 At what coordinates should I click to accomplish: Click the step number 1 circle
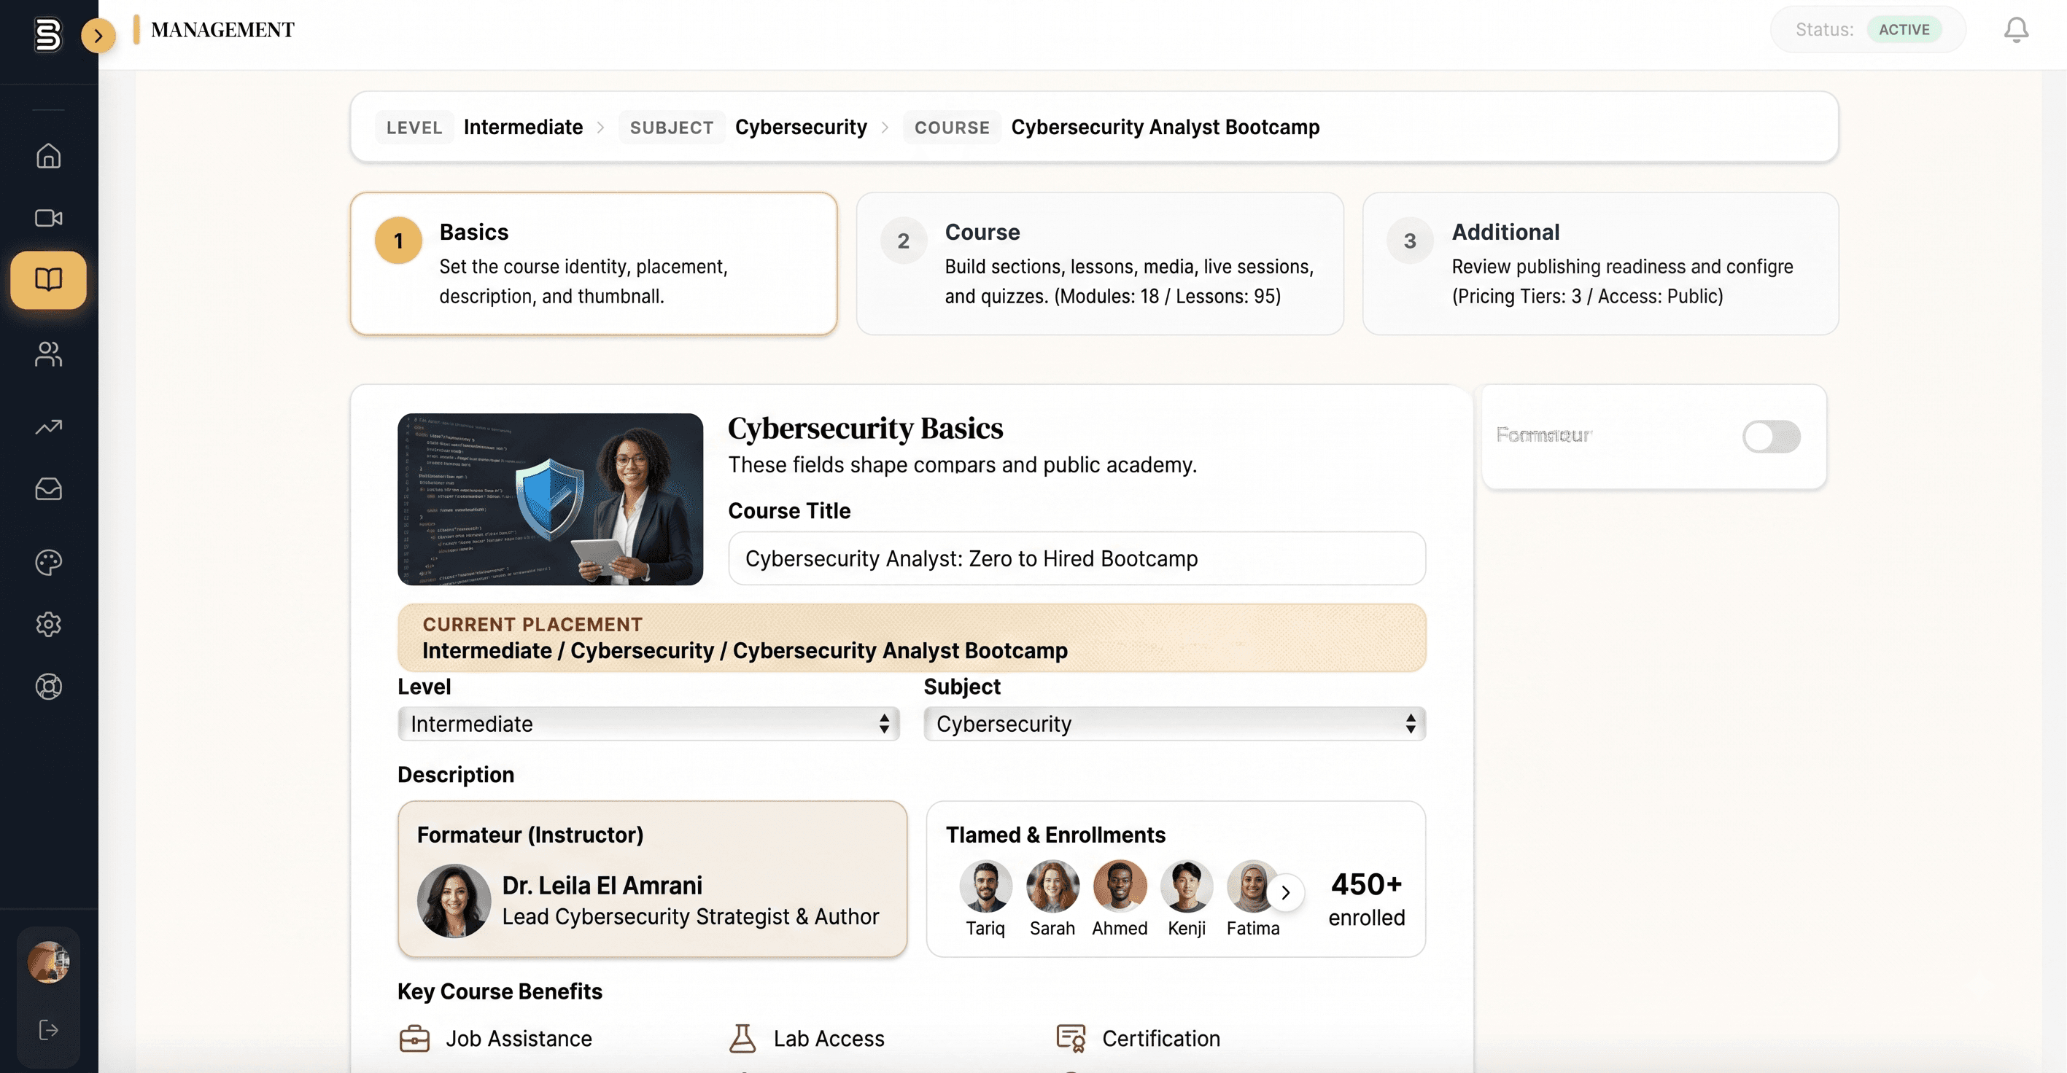(398, 241)
